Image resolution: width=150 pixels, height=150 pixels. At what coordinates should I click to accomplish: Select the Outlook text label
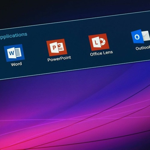pos(143,48)
